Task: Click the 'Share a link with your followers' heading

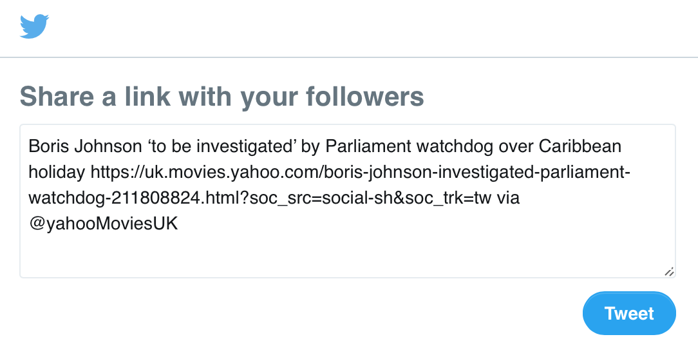Action: coord(222,97)
